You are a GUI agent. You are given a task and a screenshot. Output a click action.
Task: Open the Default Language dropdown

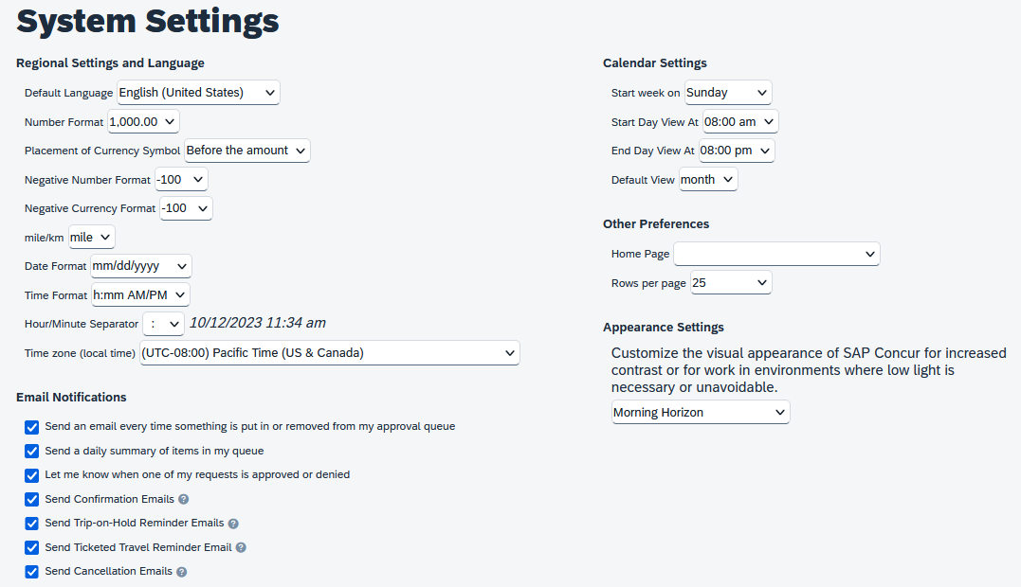(x=198, y=92)
